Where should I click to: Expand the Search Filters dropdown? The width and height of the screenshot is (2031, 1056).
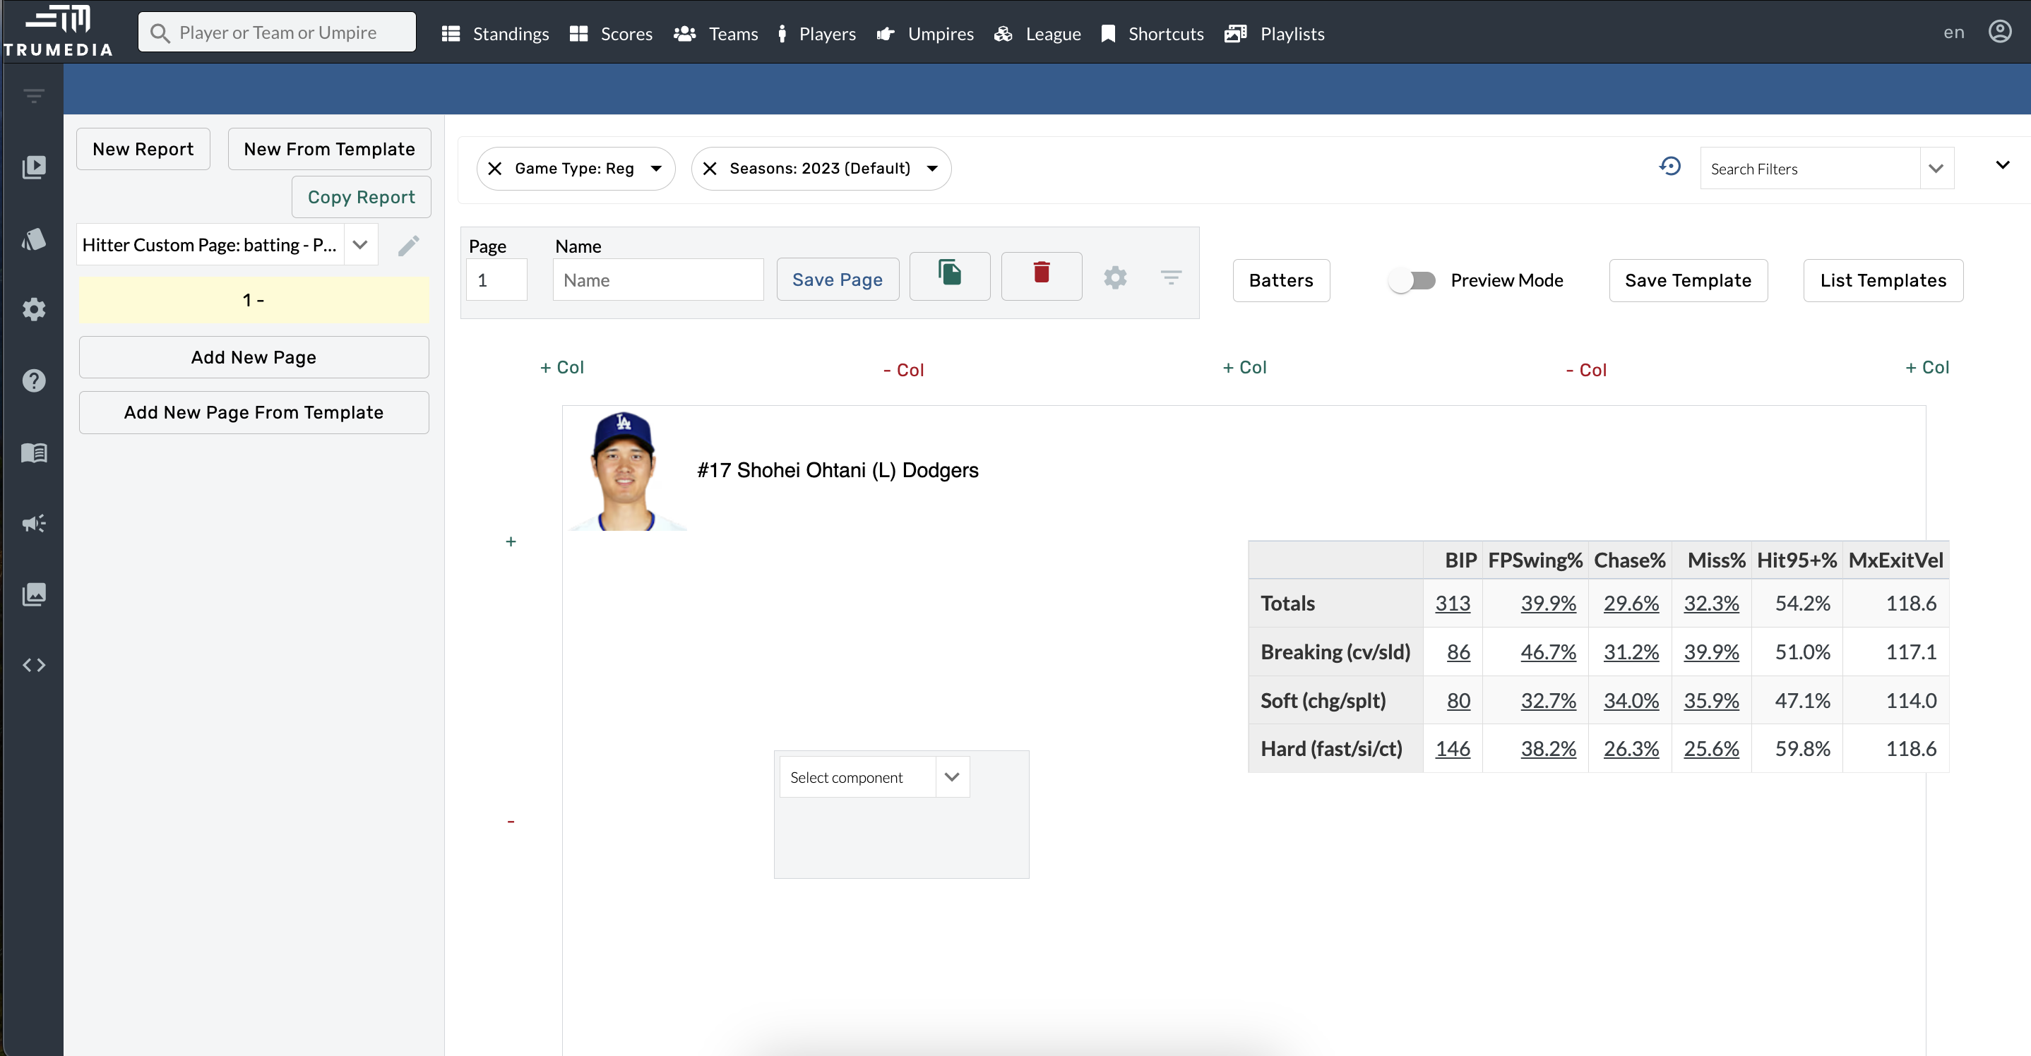point(1936,169)
